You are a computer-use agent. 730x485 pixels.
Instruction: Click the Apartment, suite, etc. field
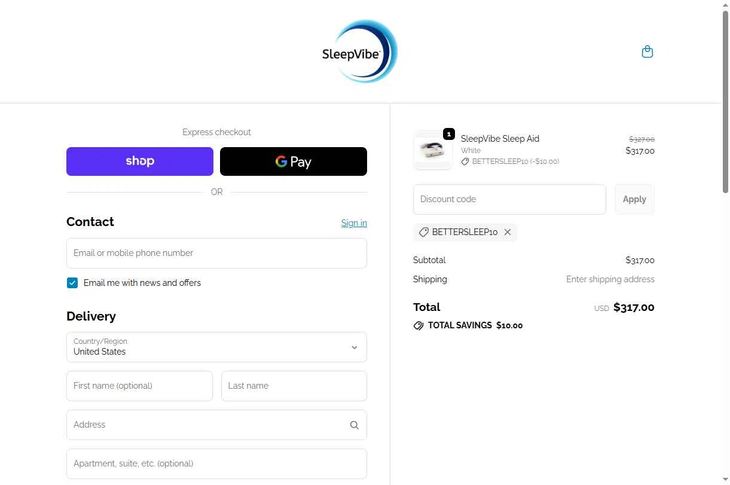(216, 464)
